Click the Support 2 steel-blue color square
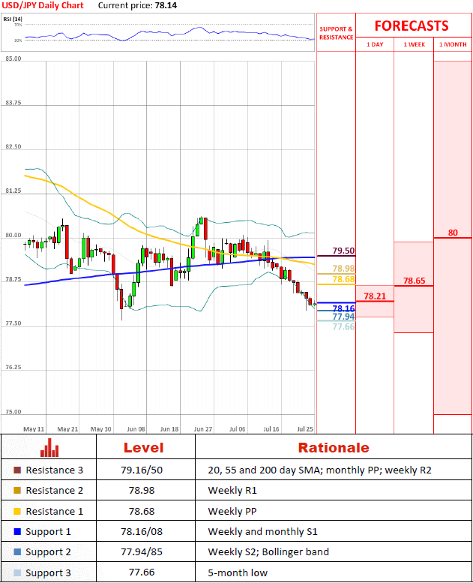Image resolution: width=473 pixels, height=583 pixels. click(17, 551)
